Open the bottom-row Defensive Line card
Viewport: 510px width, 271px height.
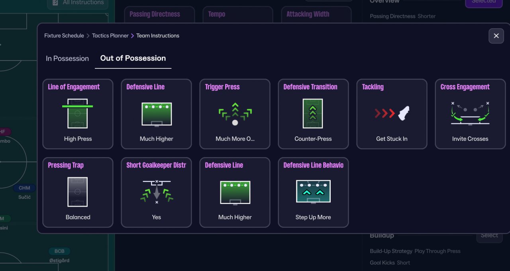235,192
